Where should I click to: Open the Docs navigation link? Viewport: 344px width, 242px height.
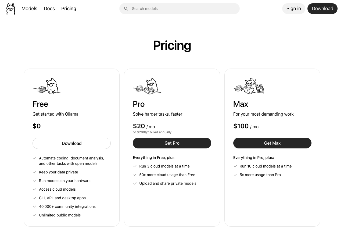coord(49,9)
